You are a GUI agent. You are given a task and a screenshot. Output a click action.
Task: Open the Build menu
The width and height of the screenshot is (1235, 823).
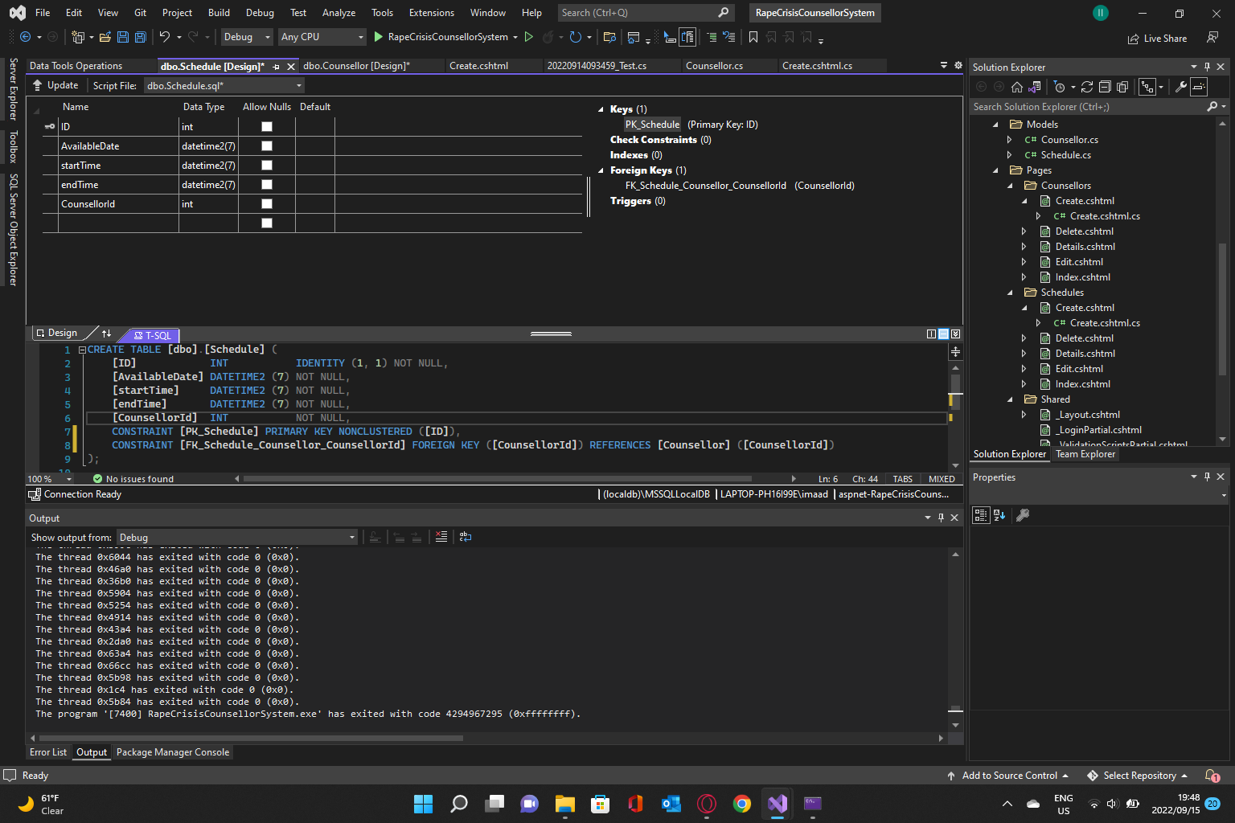click(x=219, y=13)
